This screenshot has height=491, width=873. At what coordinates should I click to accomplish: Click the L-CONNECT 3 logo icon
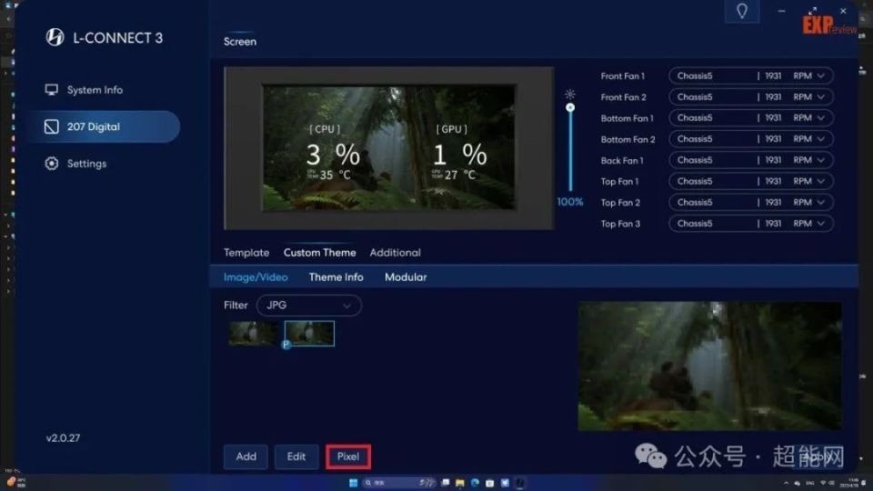coord(55,37)
